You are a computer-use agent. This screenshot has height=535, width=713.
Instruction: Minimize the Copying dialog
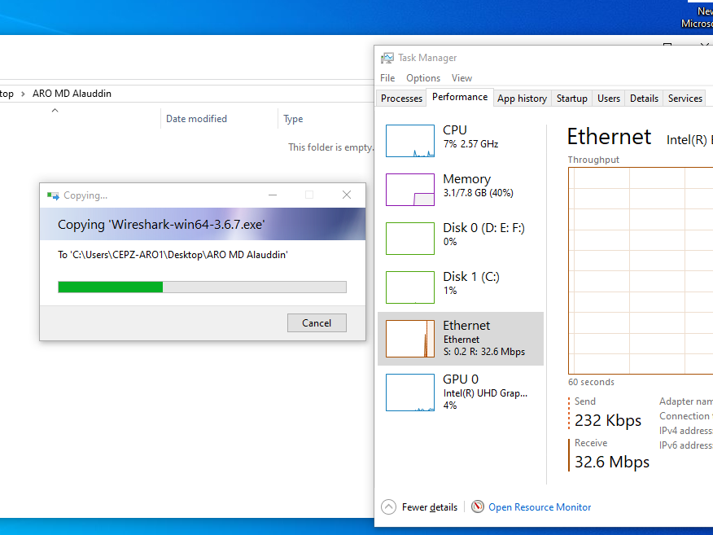(273, 195)
